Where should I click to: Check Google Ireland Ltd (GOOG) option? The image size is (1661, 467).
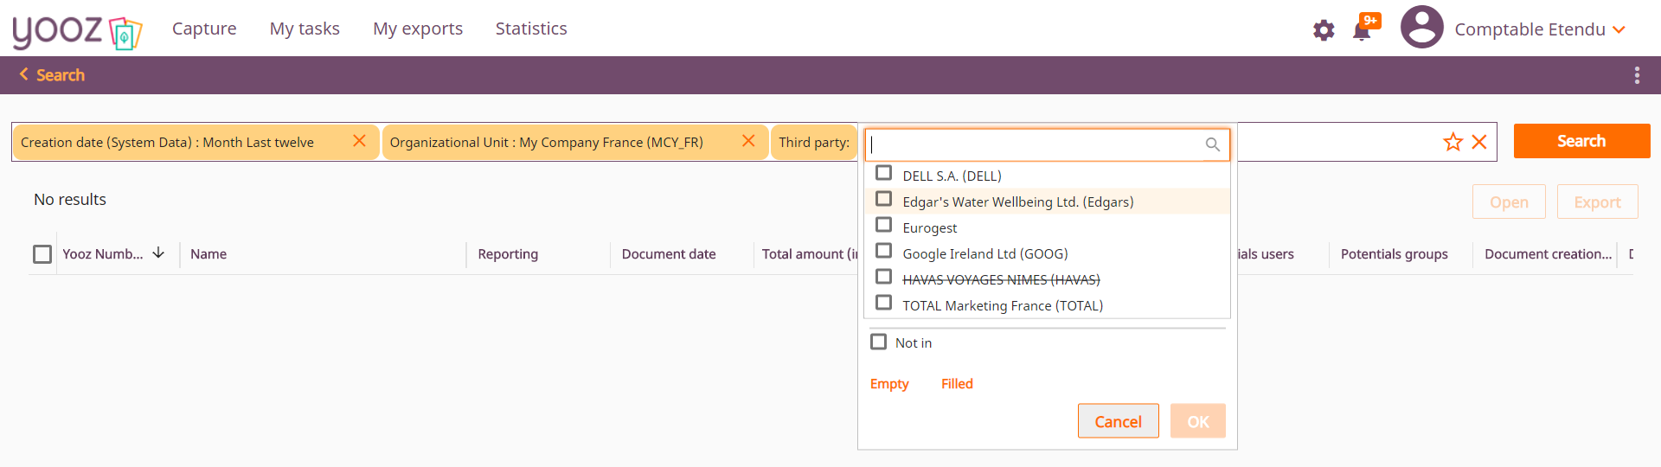click(x=883, y=251)
